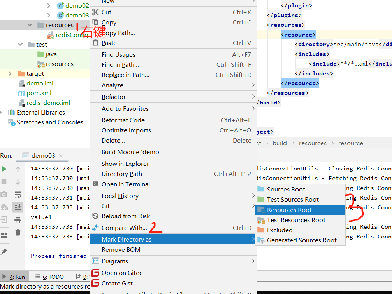Screen dimensions: 392x294
Task: Select Find Usages from context menu
Action: (173, 55)
